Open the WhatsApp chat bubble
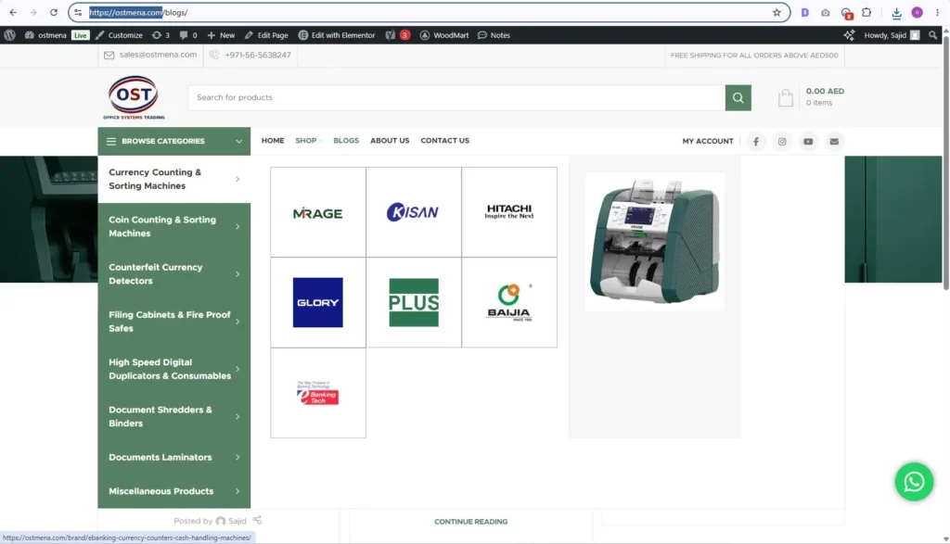Screen dimensions: 950x544 [x=914, y=482]
